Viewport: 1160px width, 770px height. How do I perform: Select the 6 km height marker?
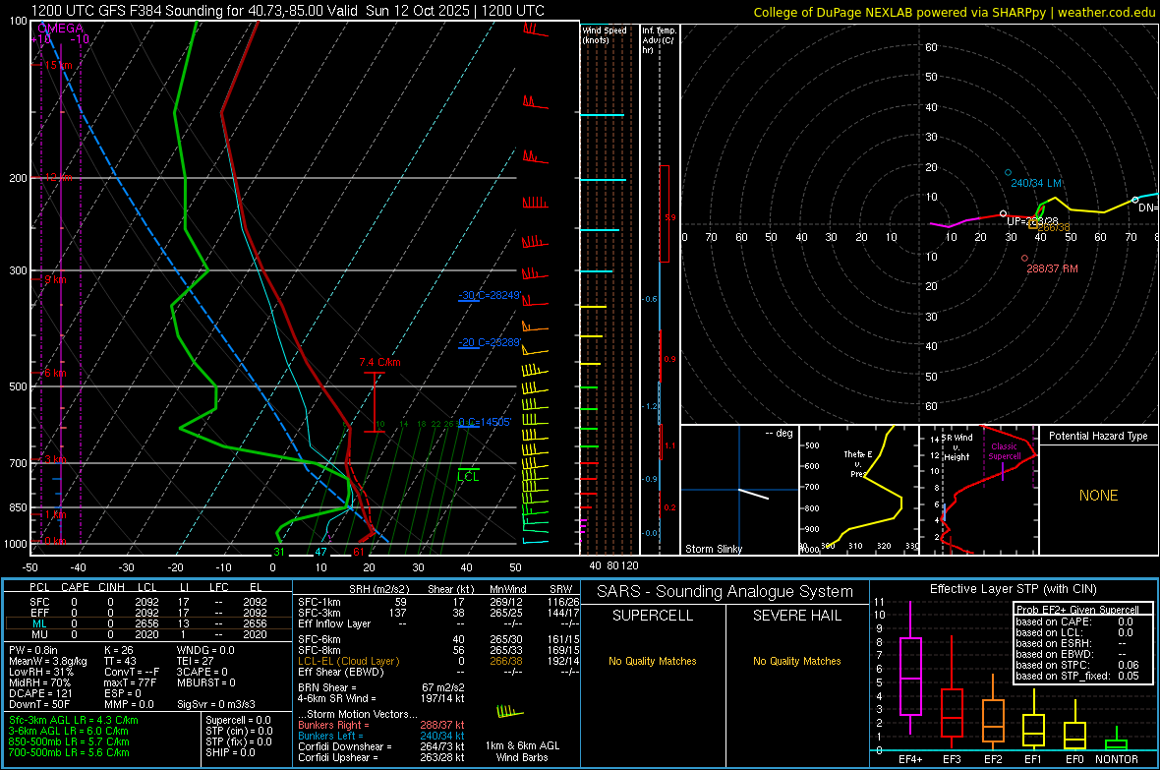click(55, 373)
